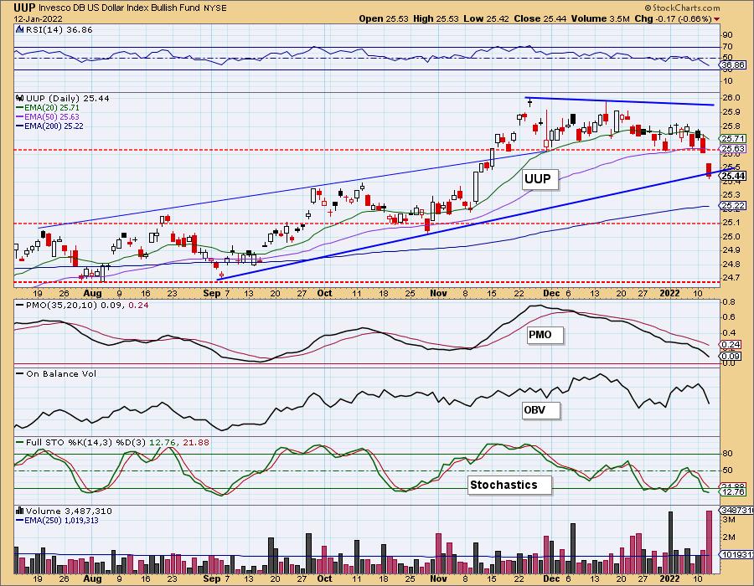Click the UUP (Daily) 25.44 legend text
Viewport: 754px width, 586px height.
[68, 98]
